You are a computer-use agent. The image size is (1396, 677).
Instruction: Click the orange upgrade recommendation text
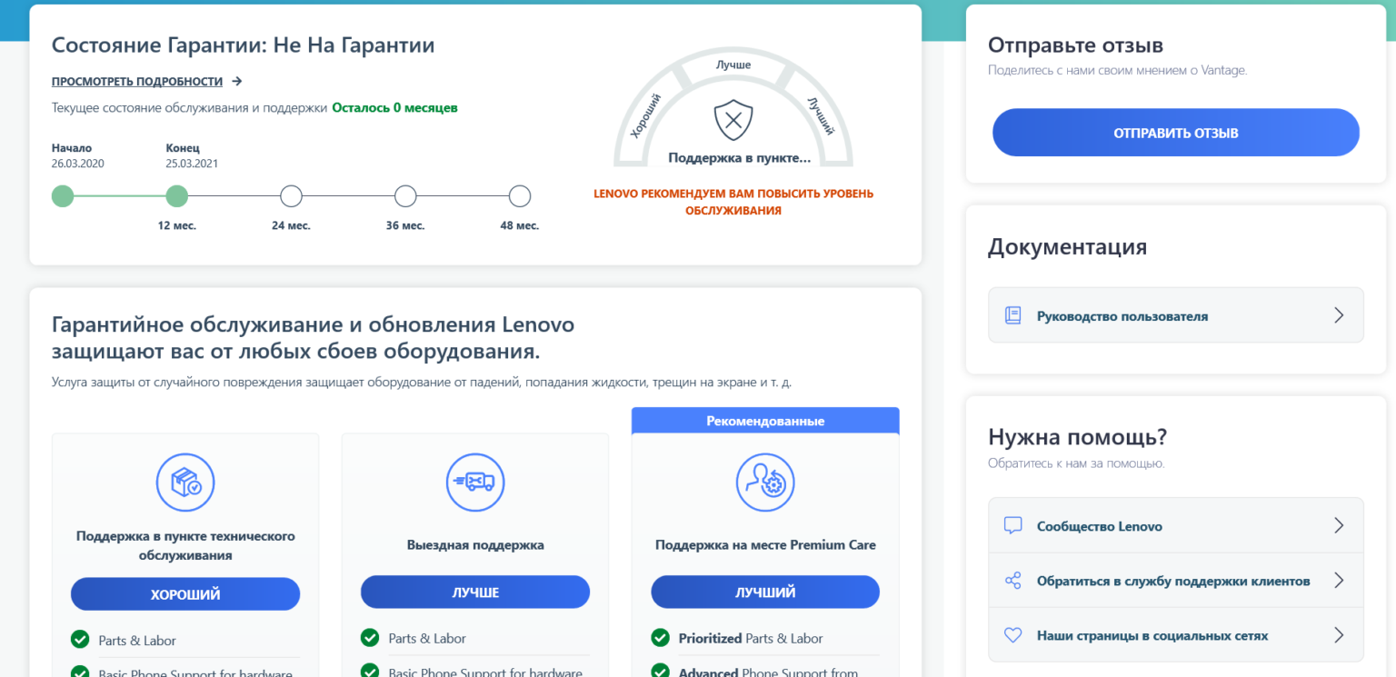pos(733,202)
